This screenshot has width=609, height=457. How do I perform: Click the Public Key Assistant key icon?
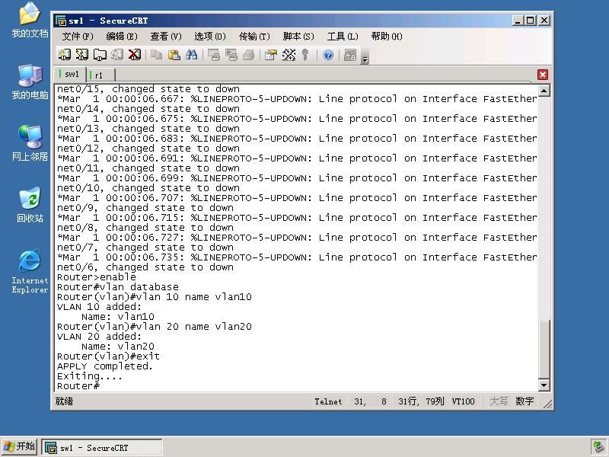[x=306, y=55]
